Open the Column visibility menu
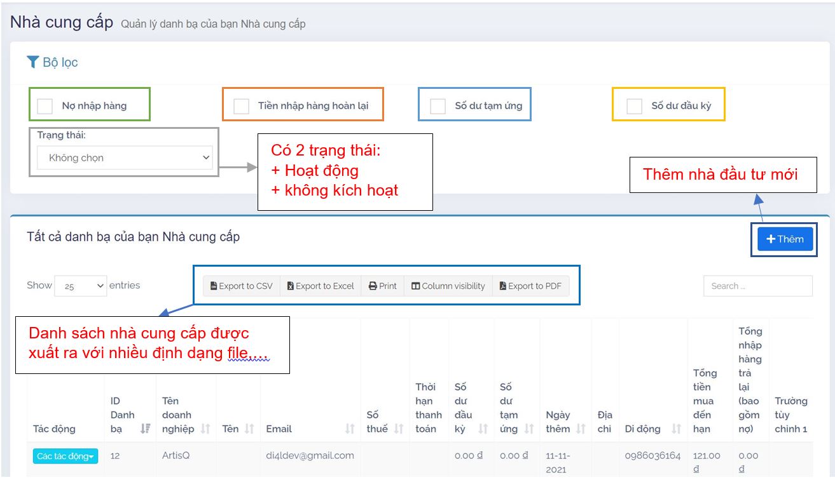The width and height of the screenshot is (835, 480). pos(448,286)
